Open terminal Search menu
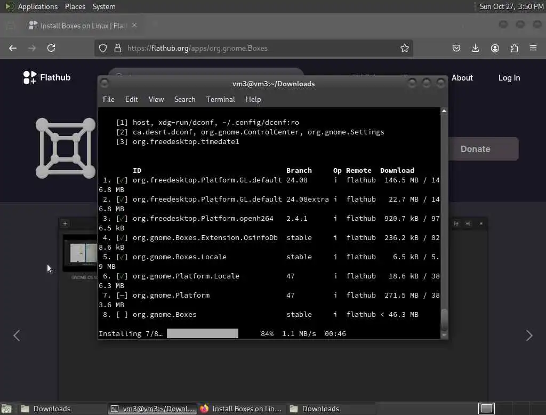Screen dimensions: 546x415 (x=184, y=99)
